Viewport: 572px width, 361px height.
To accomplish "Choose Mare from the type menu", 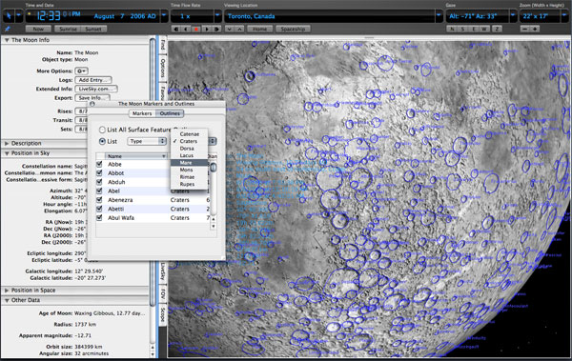I will click(190, 163).
